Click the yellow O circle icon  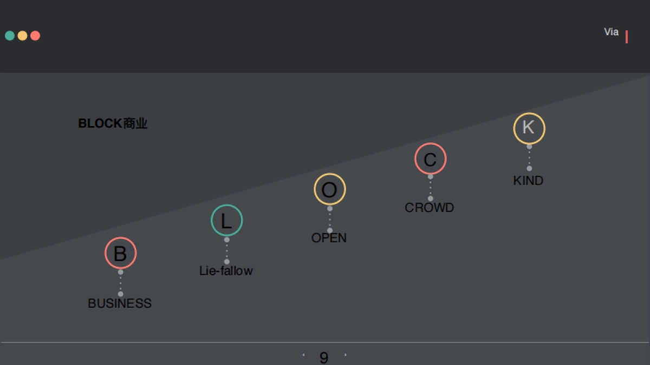[x=329, y=189]
